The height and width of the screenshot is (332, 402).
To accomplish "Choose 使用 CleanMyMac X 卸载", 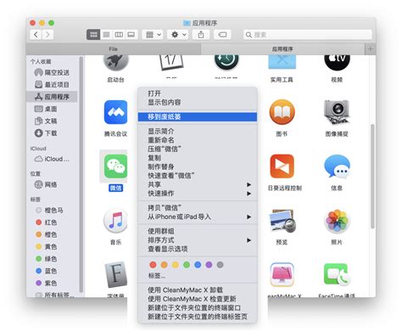I will coord(198,290).
